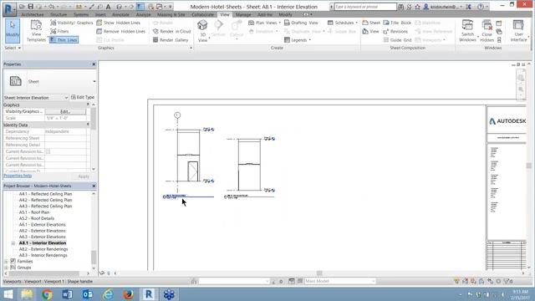This screenshot has height=301, width=535.
Task: Open the Revisions tool
Action: coord(395,32)
